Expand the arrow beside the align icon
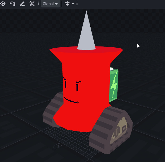The image size is (165, 162). pos(73,4)
